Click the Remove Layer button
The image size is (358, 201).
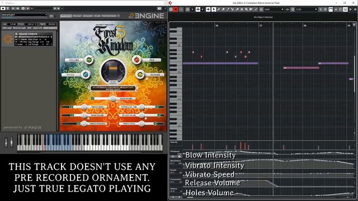[20, 28]
